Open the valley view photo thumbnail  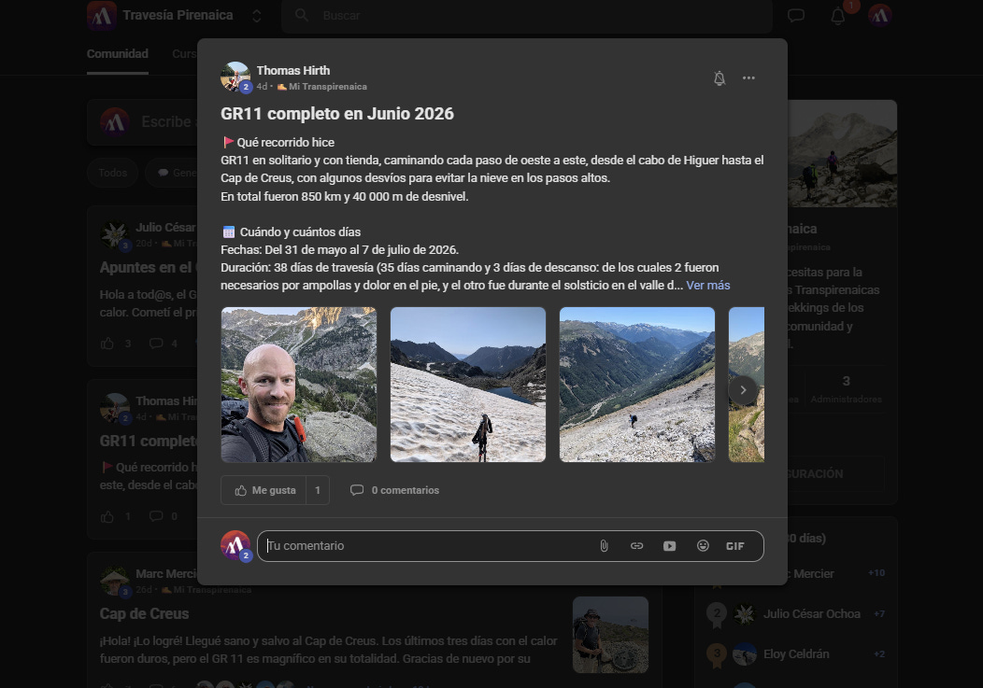tap(637, 385)
